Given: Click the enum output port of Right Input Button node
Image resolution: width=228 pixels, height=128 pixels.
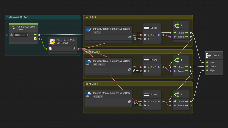Looking at the screenshot, I should click(x=130, y=102).
